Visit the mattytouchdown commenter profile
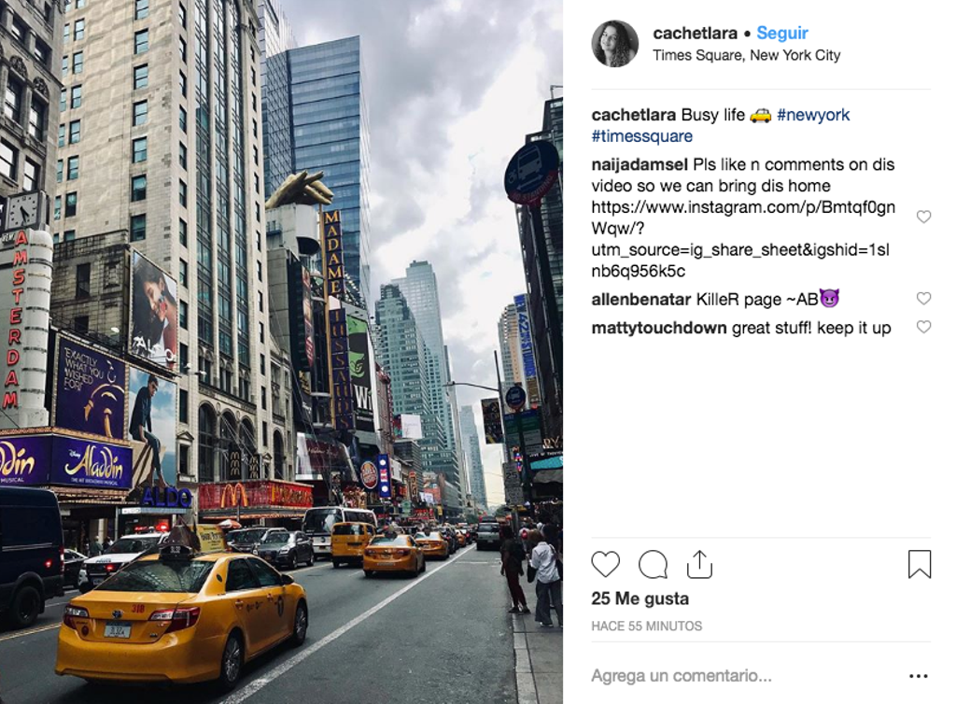956x704 pixels. (x=659, y=328)
